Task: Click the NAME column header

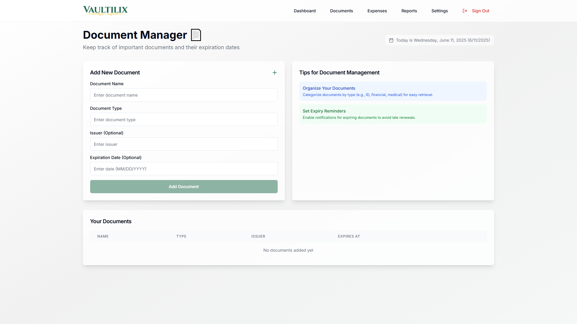Action: [103, 236]
